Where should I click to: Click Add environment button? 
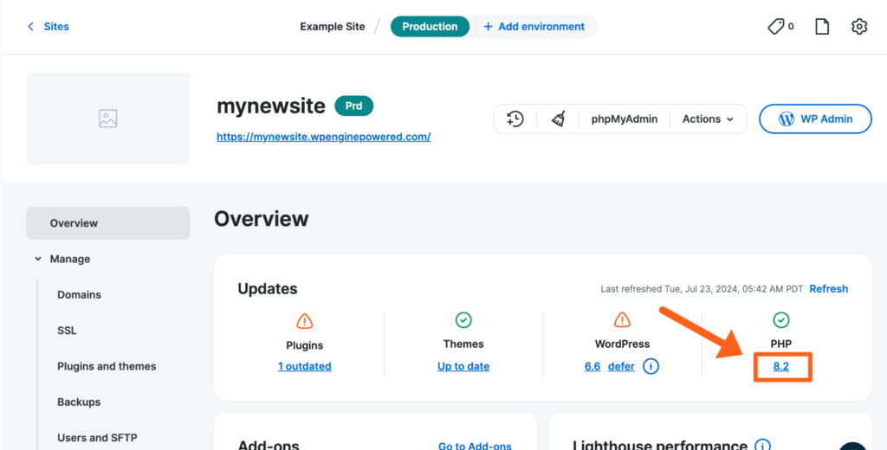tap(534, 27)
